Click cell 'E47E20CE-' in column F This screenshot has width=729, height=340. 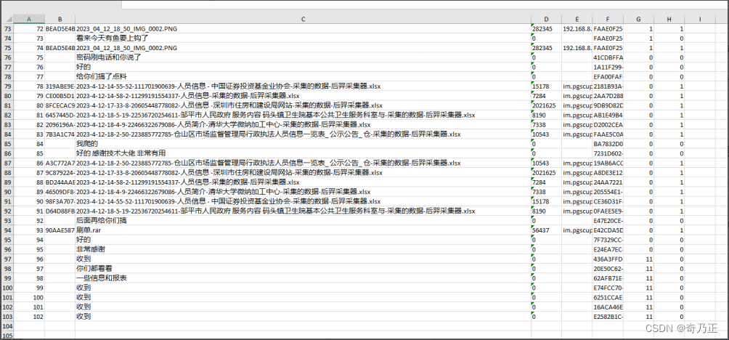(608, 220)
